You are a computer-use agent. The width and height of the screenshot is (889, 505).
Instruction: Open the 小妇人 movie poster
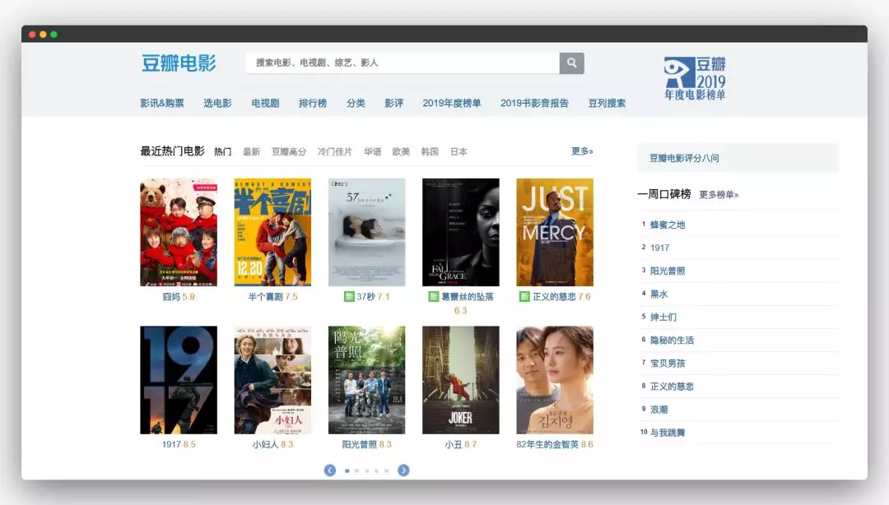(272, 380)
